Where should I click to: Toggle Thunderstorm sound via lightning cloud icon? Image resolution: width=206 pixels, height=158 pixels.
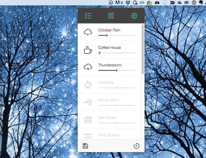[x=88, y=67]
